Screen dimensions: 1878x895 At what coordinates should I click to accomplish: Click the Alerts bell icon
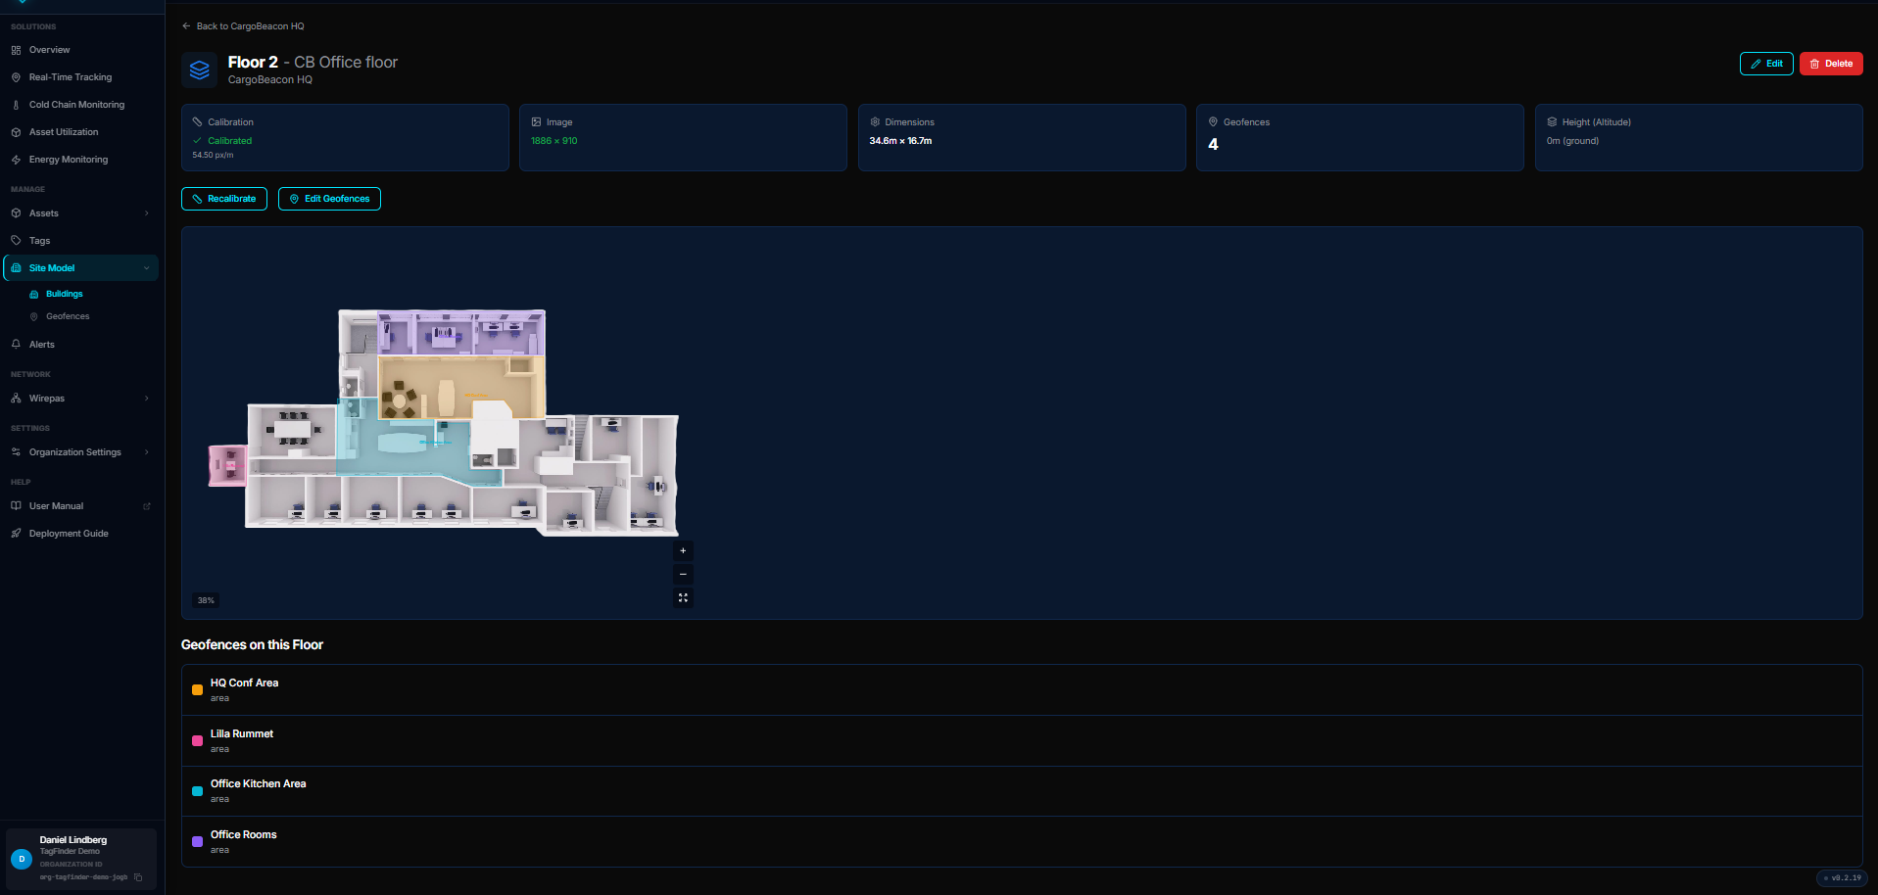(16, 345)
